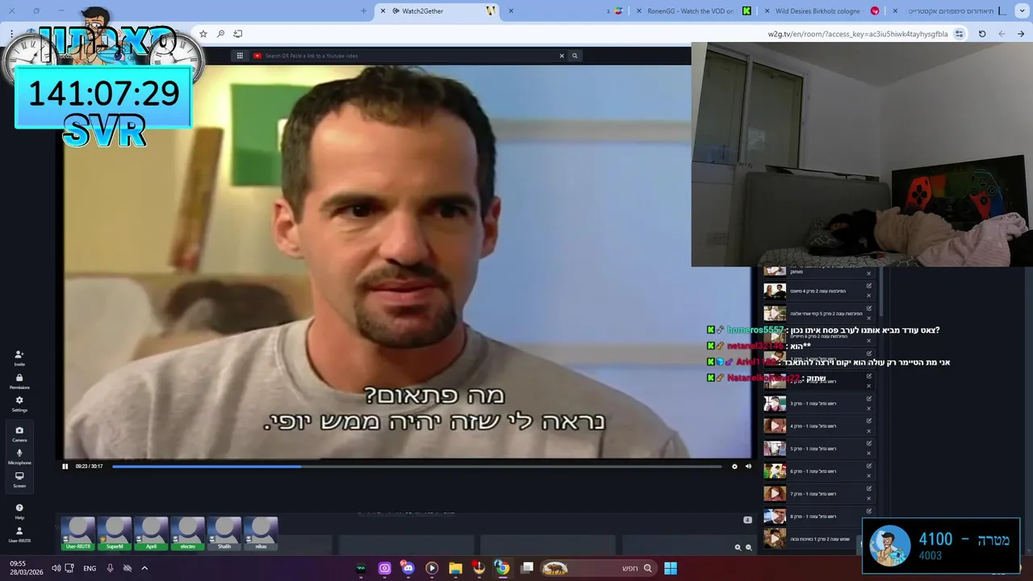Viewport: 1033px width, 581px height.
Task: Go forward in browser history
Action: (1002, 34)
